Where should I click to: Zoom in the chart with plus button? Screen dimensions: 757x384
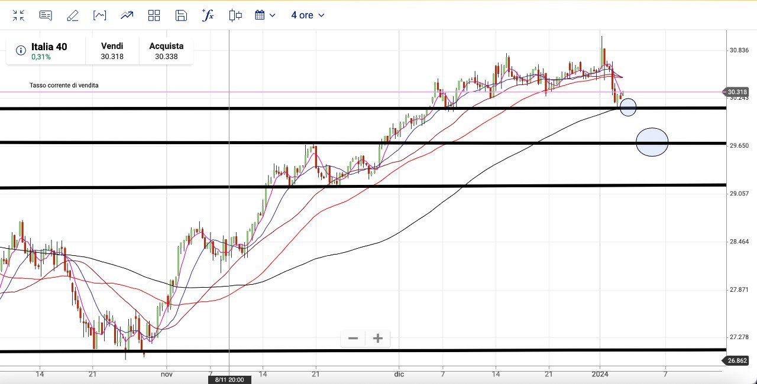pyautogui.click(x=378, y=339)
